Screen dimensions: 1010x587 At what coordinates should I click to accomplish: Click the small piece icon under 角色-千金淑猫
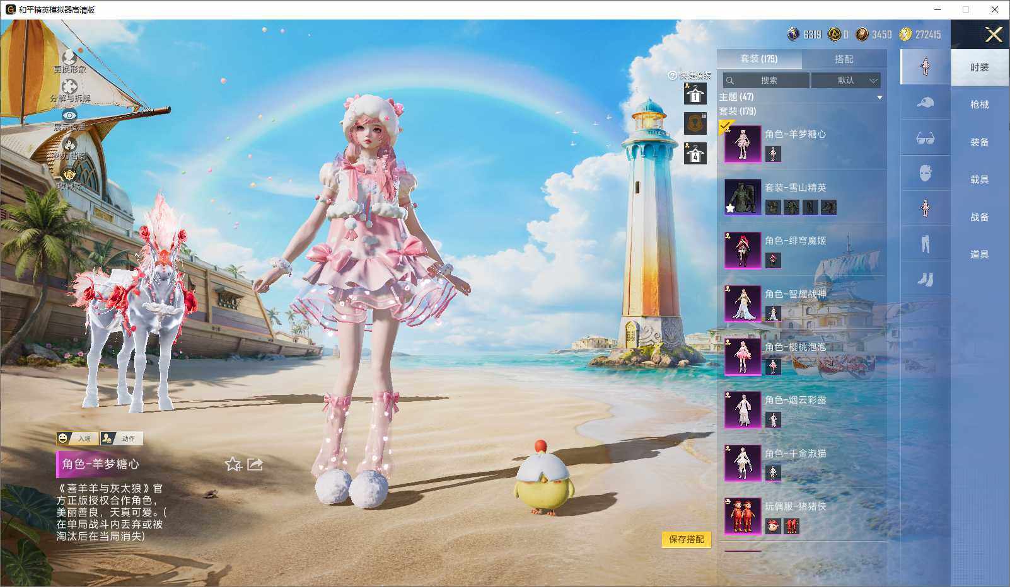773,473
